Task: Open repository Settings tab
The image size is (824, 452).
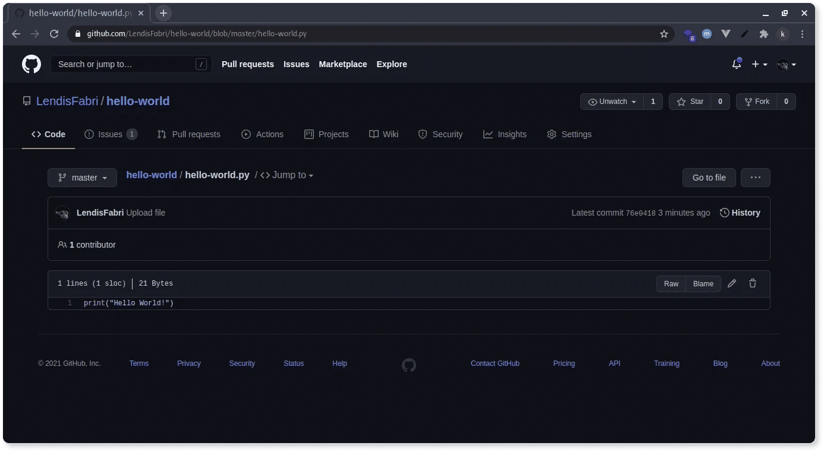Action: click(569, 134)
